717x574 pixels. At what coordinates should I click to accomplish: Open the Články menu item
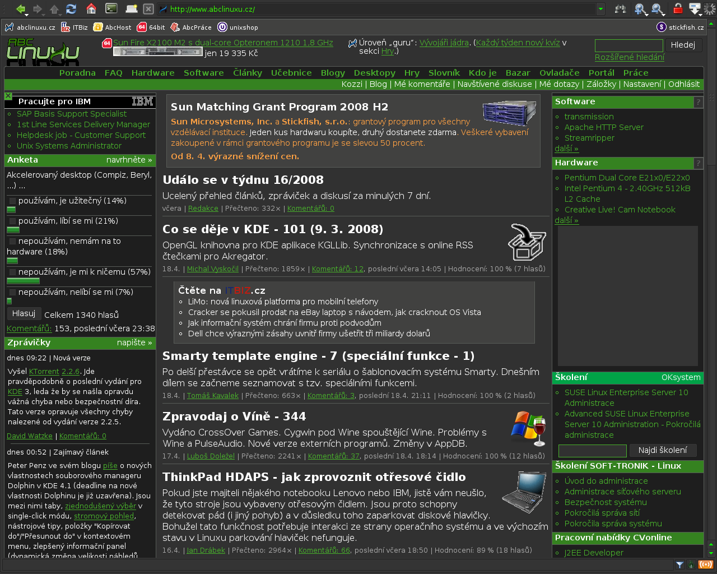(x=248, y=73)
